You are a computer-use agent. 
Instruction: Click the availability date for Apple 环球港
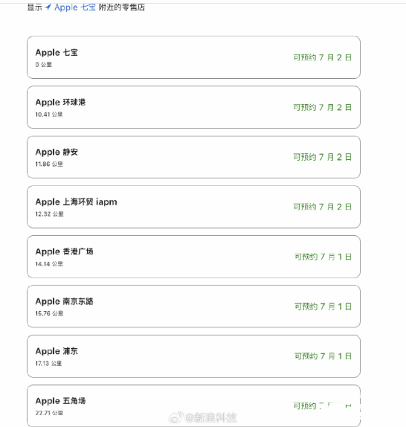pyautogui.click(x=323, y=107)
